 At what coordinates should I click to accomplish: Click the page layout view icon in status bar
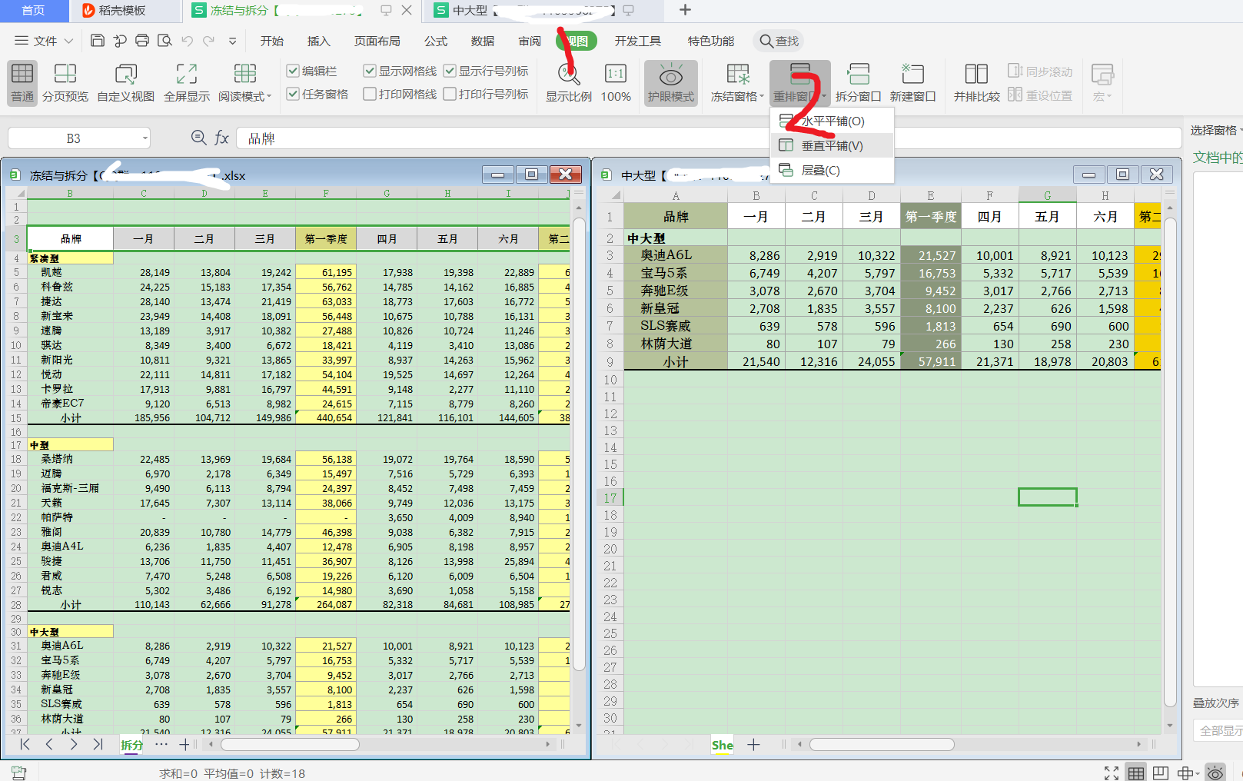(x=1161, y=773)
